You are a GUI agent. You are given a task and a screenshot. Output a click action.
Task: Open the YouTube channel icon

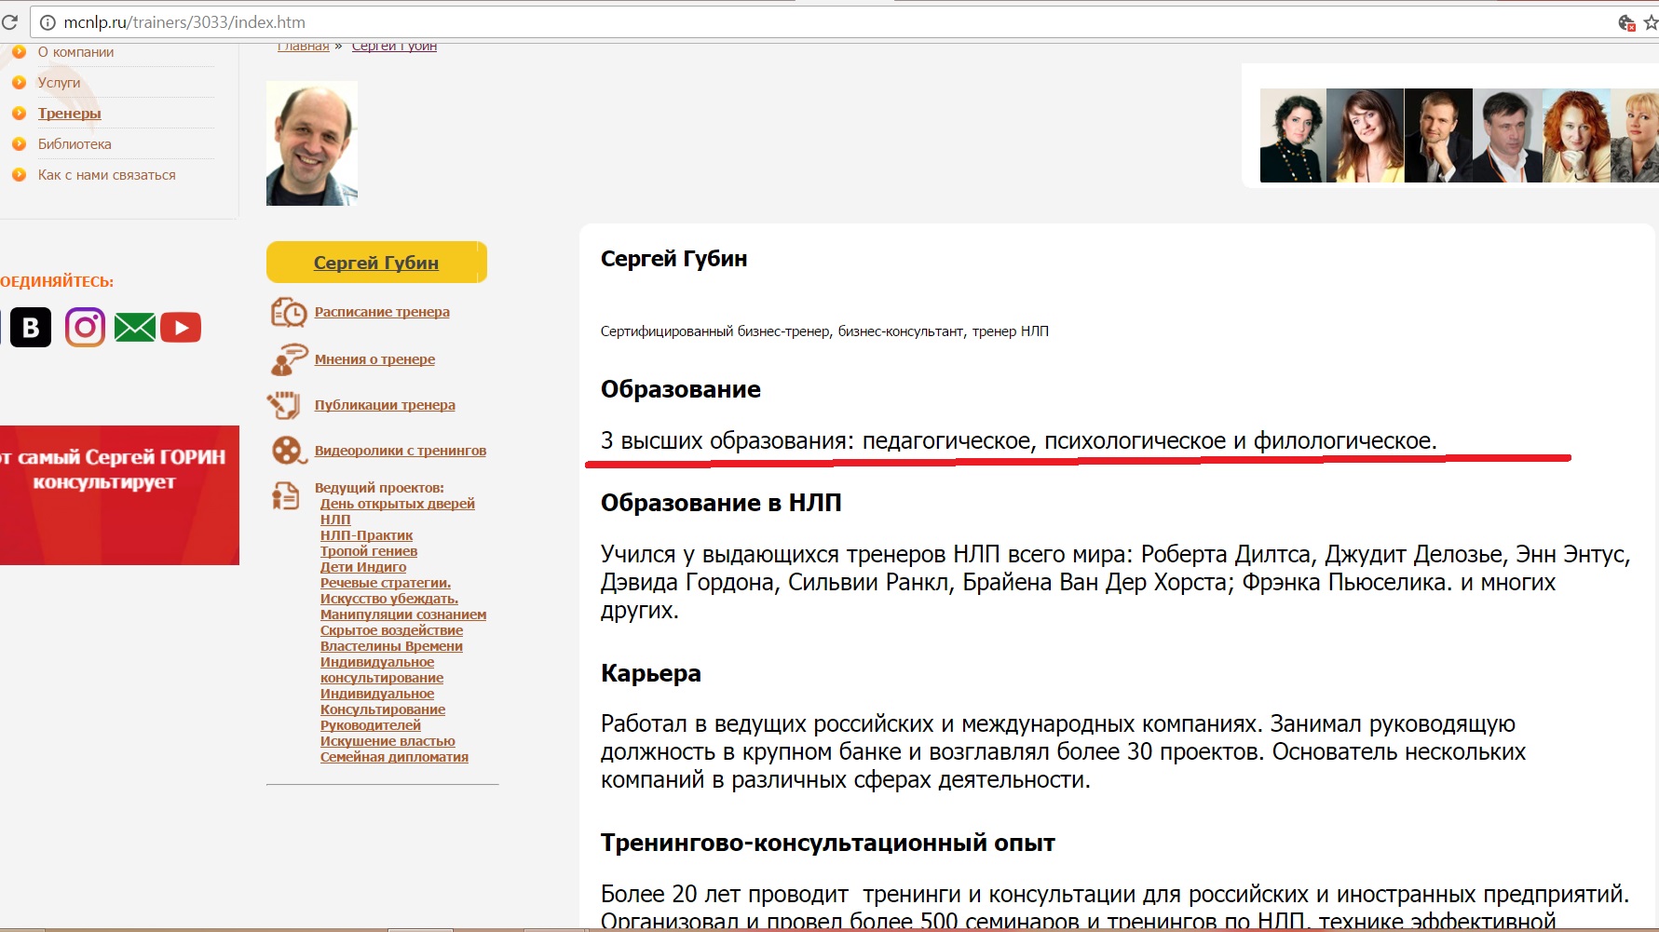pyautogui.click(x=181, y=328)
